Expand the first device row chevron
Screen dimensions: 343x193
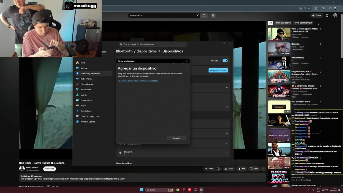(x=227, y=87)
